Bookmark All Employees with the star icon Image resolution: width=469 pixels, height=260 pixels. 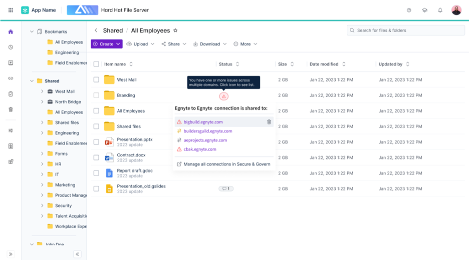tap(175, 30)
